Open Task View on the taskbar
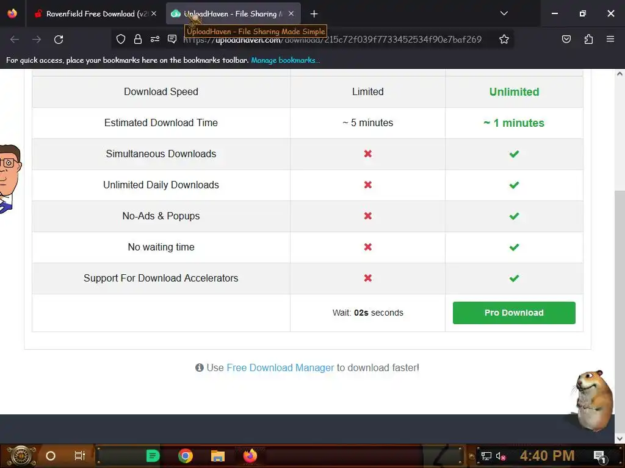The image size is (625, 468). (x=80, y=456)
